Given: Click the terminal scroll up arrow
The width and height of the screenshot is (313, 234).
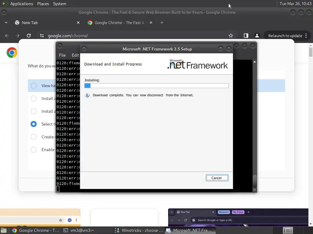Looking at the screenshot, I should (x=255, y=62).
